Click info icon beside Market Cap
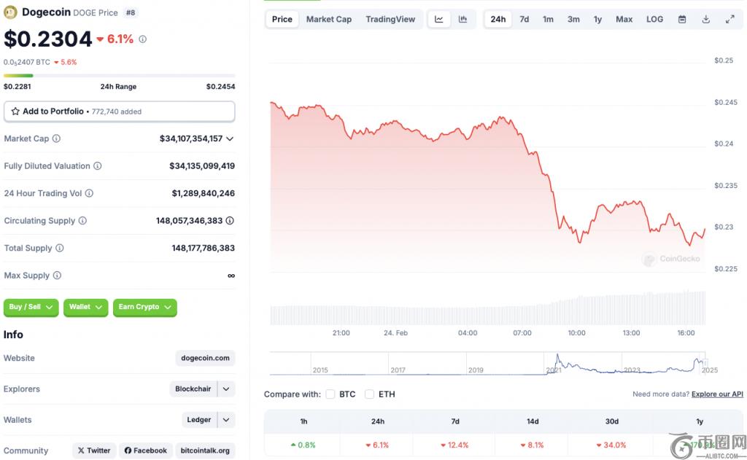 coord(56,139)
